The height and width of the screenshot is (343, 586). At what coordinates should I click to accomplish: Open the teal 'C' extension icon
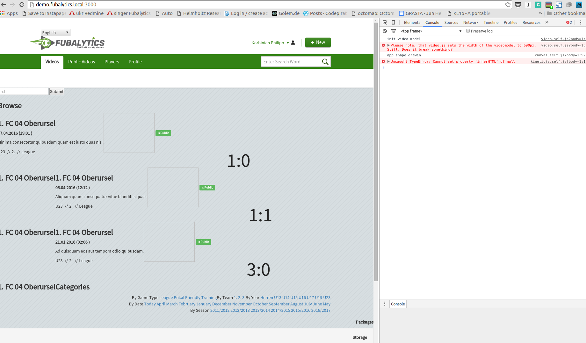pos(538,4)
